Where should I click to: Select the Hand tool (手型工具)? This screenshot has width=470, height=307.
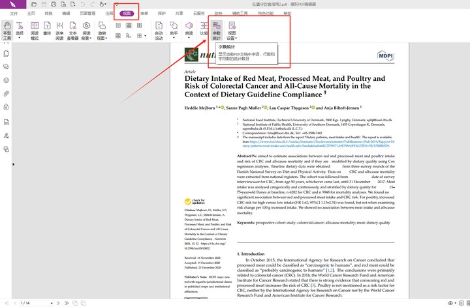point(7,33)
